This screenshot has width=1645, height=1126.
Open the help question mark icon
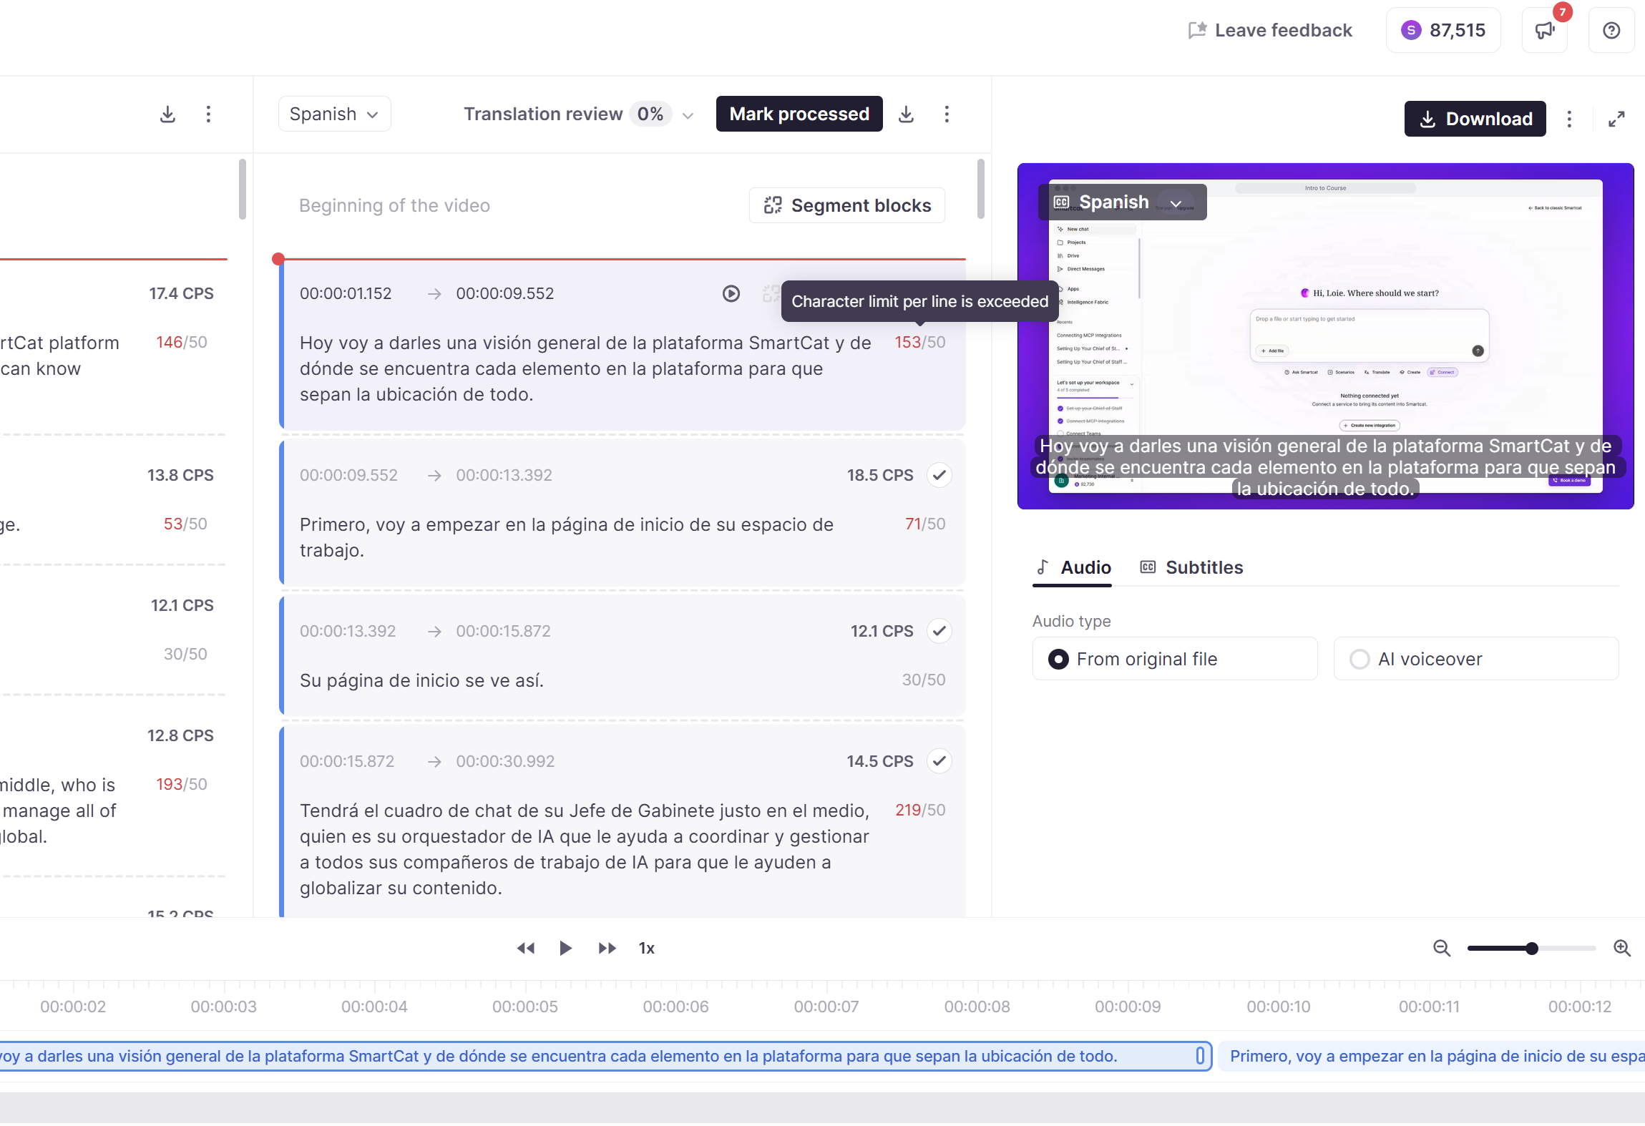1611,30
